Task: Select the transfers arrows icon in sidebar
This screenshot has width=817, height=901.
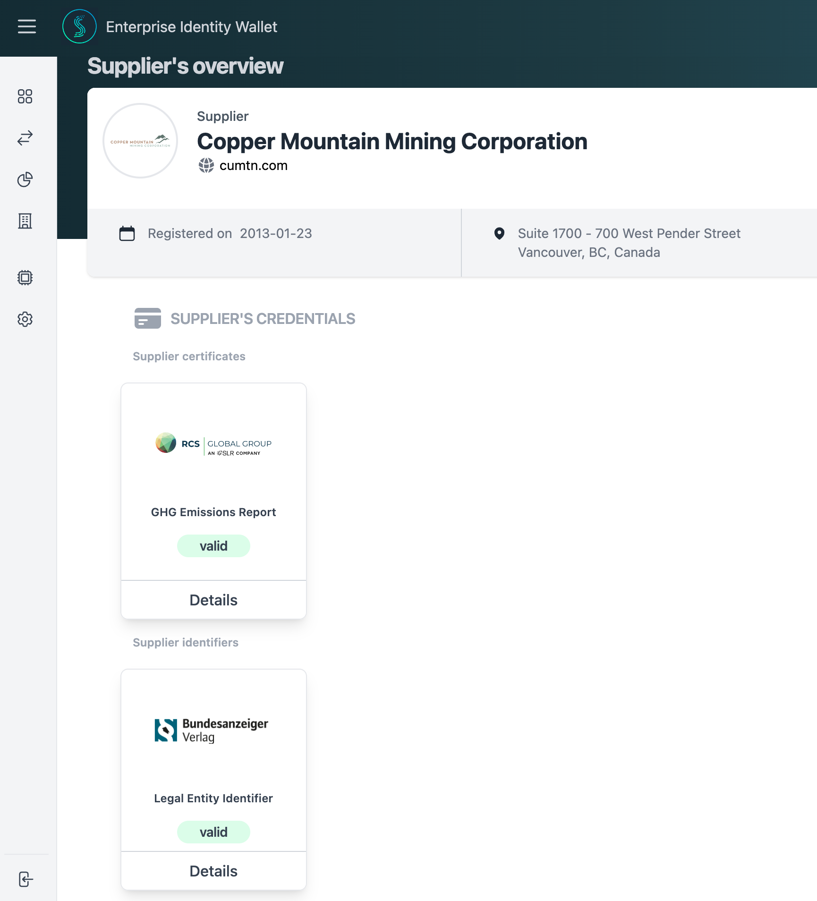Action: [x=26, y=138]
